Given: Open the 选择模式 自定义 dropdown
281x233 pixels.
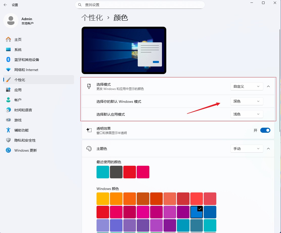Looking at the screenshot, I should [x=247, y=86].
